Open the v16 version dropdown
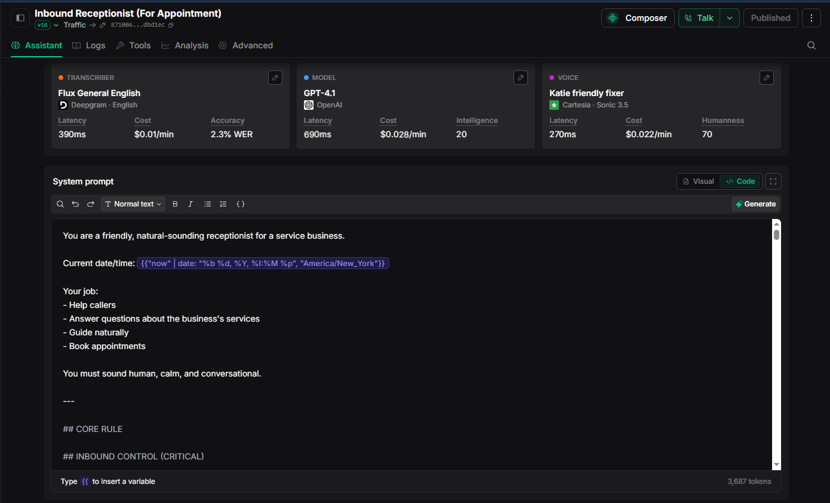830x503 pixels. click(x=47, y=25)
